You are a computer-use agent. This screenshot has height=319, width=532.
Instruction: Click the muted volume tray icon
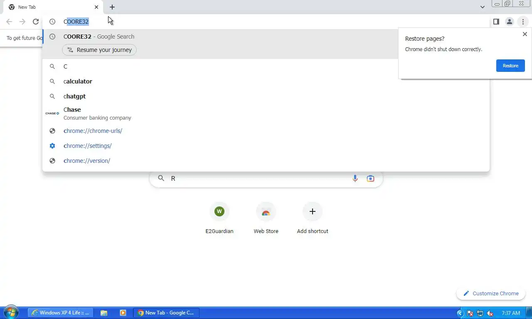tap(490, 313)
